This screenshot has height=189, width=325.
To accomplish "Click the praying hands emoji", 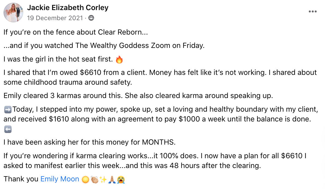I will pos(112,179).
